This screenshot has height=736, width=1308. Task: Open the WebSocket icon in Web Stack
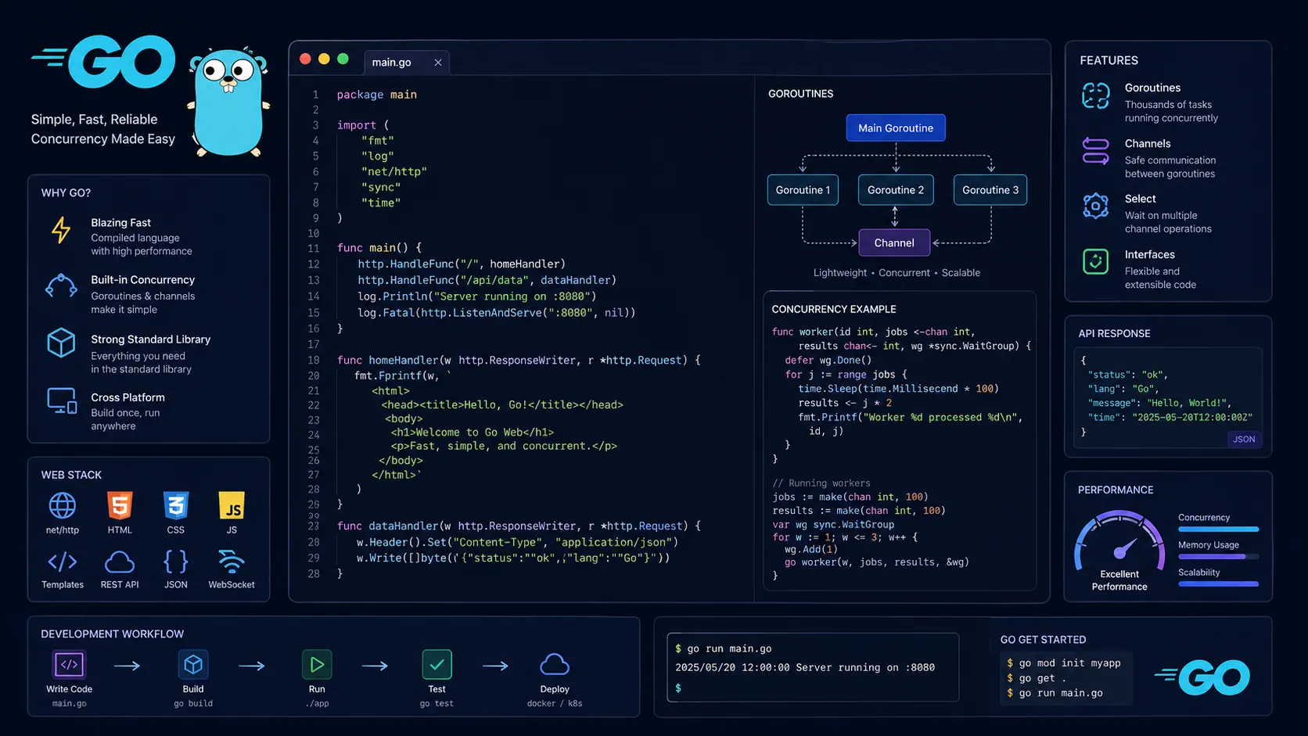point(232,562)
